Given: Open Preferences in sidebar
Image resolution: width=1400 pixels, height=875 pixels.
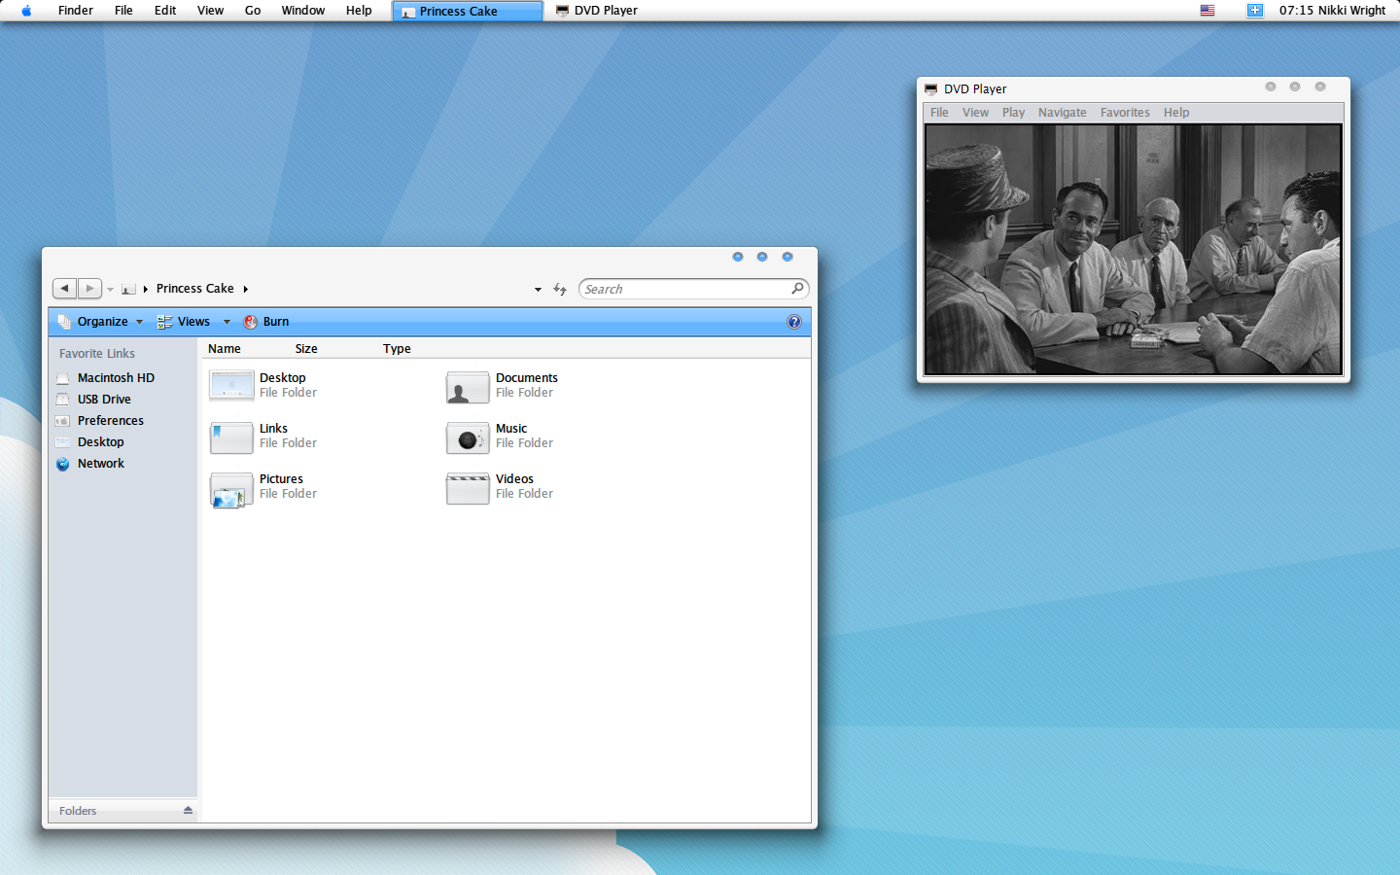Looking at the screenshot, I should click(x=111, y=421).
